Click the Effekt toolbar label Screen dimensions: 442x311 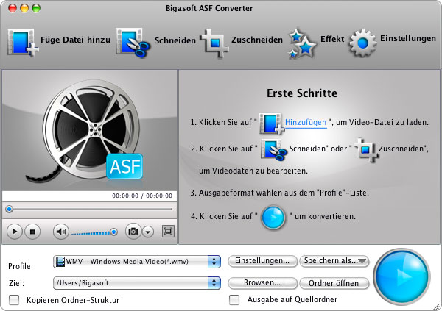[x=332, y=39]
